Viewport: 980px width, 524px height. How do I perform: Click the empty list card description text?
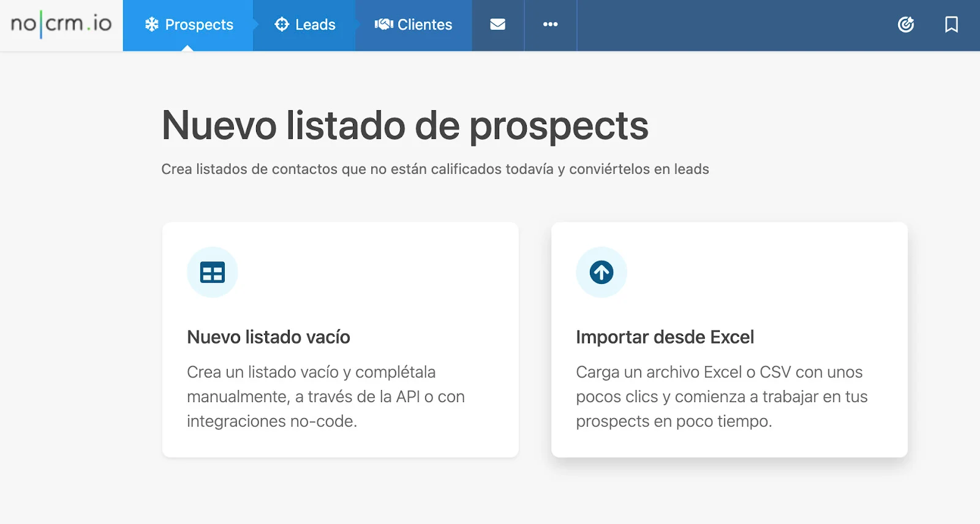(x=325, y=397)
